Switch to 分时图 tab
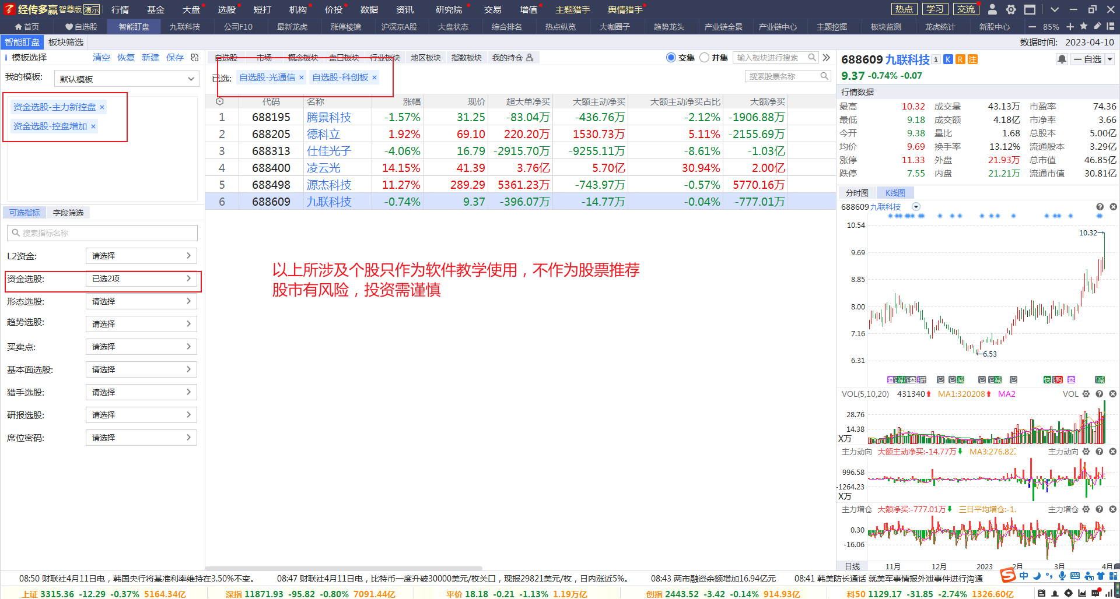 click(x=857, y=193)
